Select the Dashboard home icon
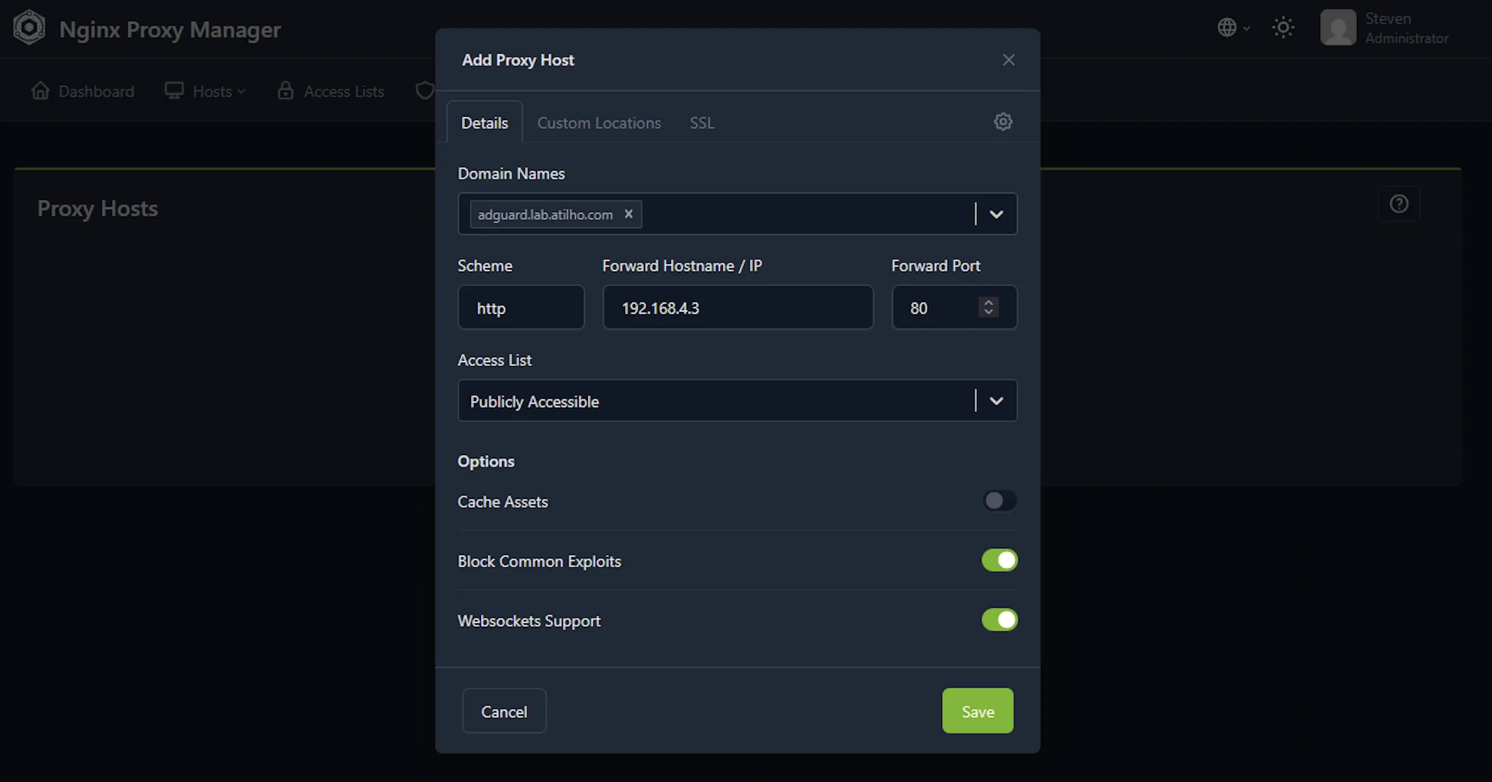The image size is (1492, 782). [x=41, y=90]
